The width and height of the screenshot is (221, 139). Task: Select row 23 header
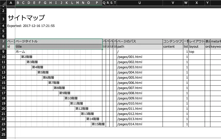click(3, 124)
